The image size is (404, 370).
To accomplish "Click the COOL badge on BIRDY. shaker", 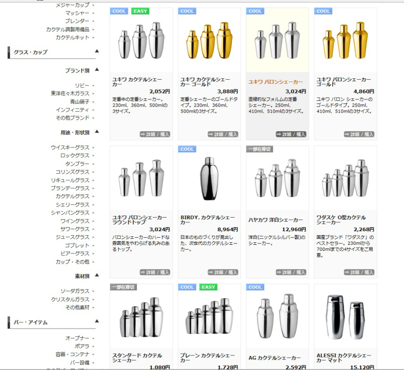I will click(x=187, y=149).
